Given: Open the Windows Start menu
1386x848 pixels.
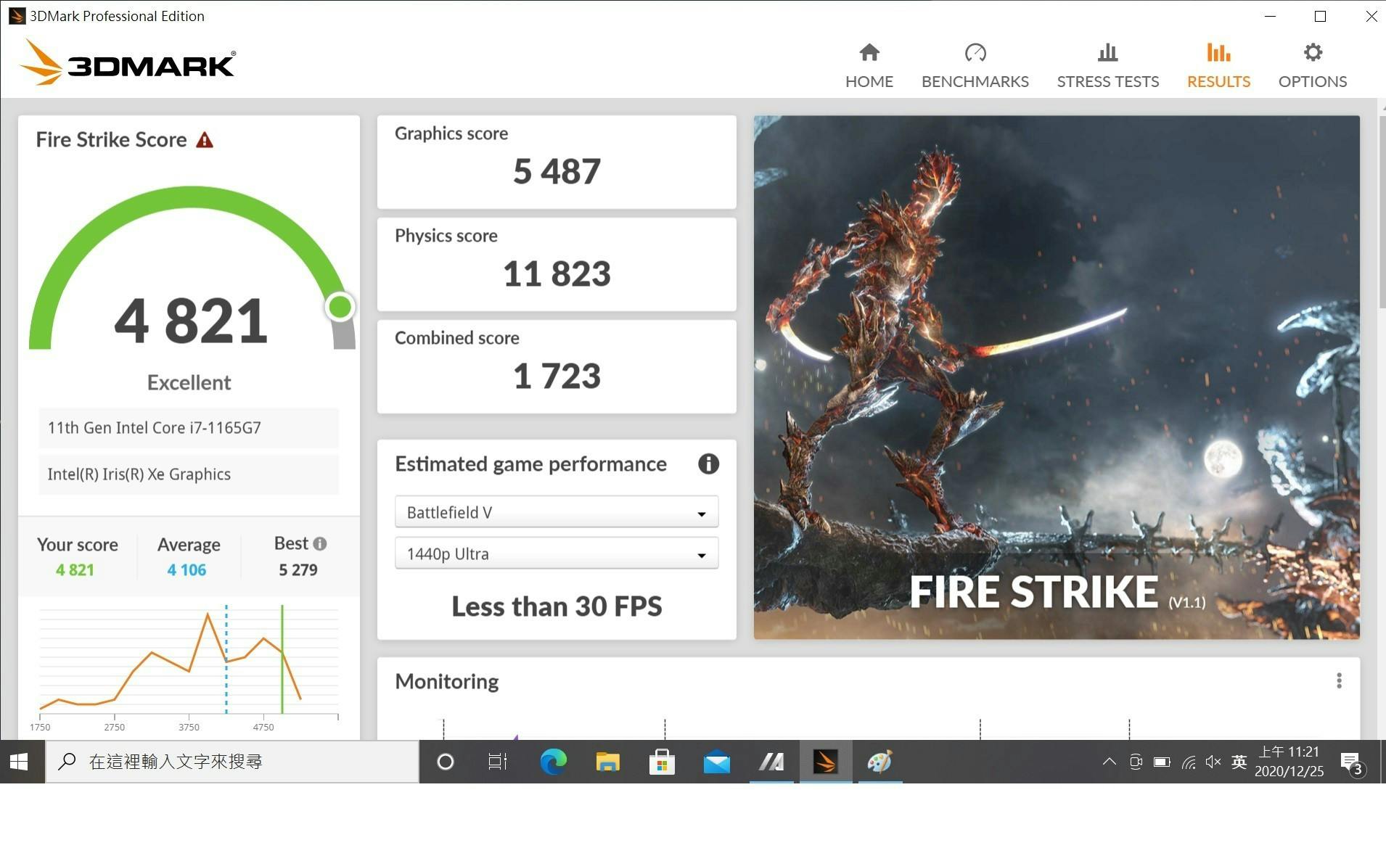Looking at the screenshot, I should 19,762.
